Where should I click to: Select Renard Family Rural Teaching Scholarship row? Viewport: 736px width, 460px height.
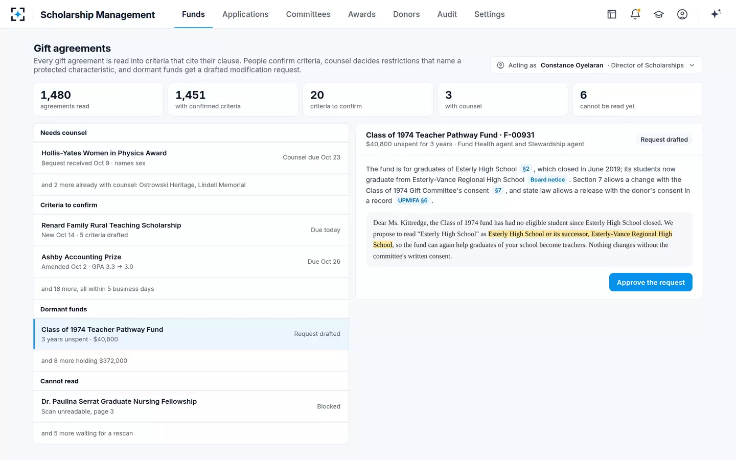click(x=191, y=230)
